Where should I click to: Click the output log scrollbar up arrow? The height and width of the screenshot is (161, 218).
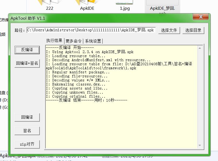[200, 48]
